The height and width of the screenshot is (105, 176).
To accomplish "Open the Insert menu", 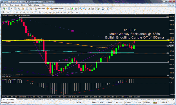I will pyautogui.click(x=17, y=5).
